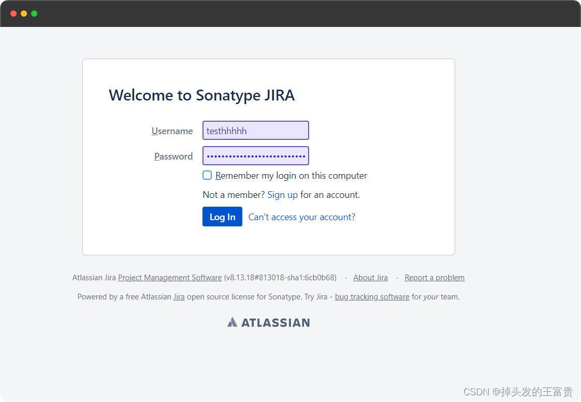Click the Welcome to Sonatype JIRA heading

pos(201,95)
